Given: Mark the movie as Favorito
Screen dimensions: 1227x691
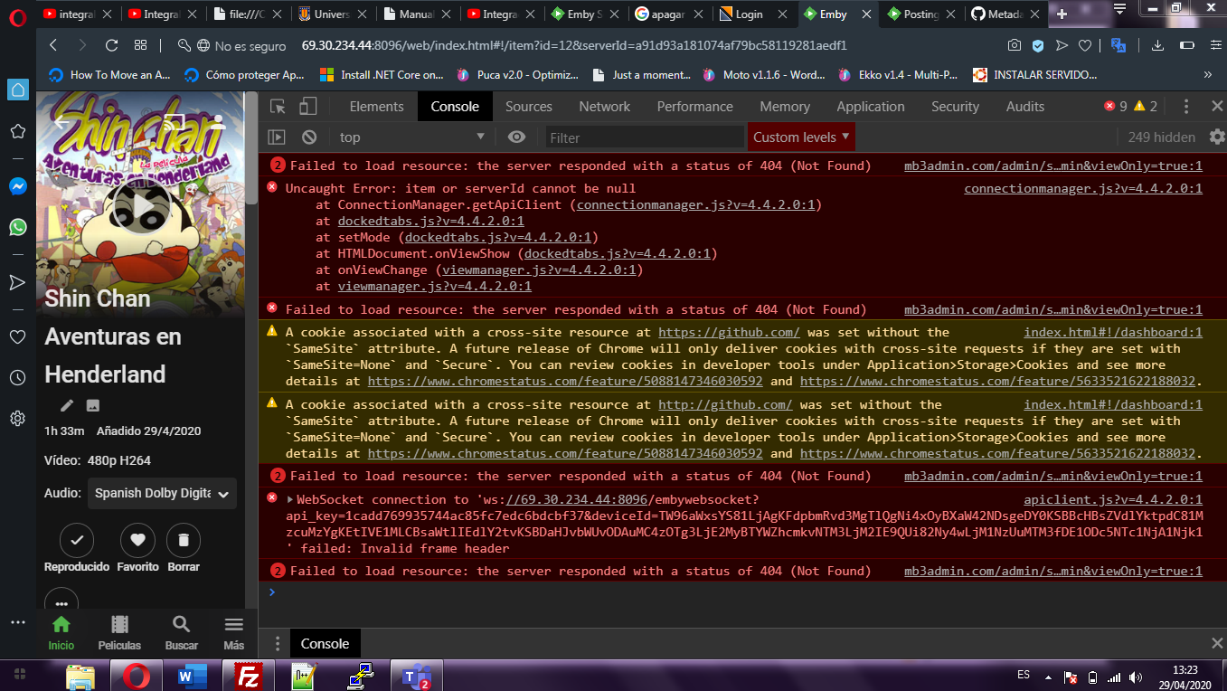Looking at the screenshot, I should 137,540.
